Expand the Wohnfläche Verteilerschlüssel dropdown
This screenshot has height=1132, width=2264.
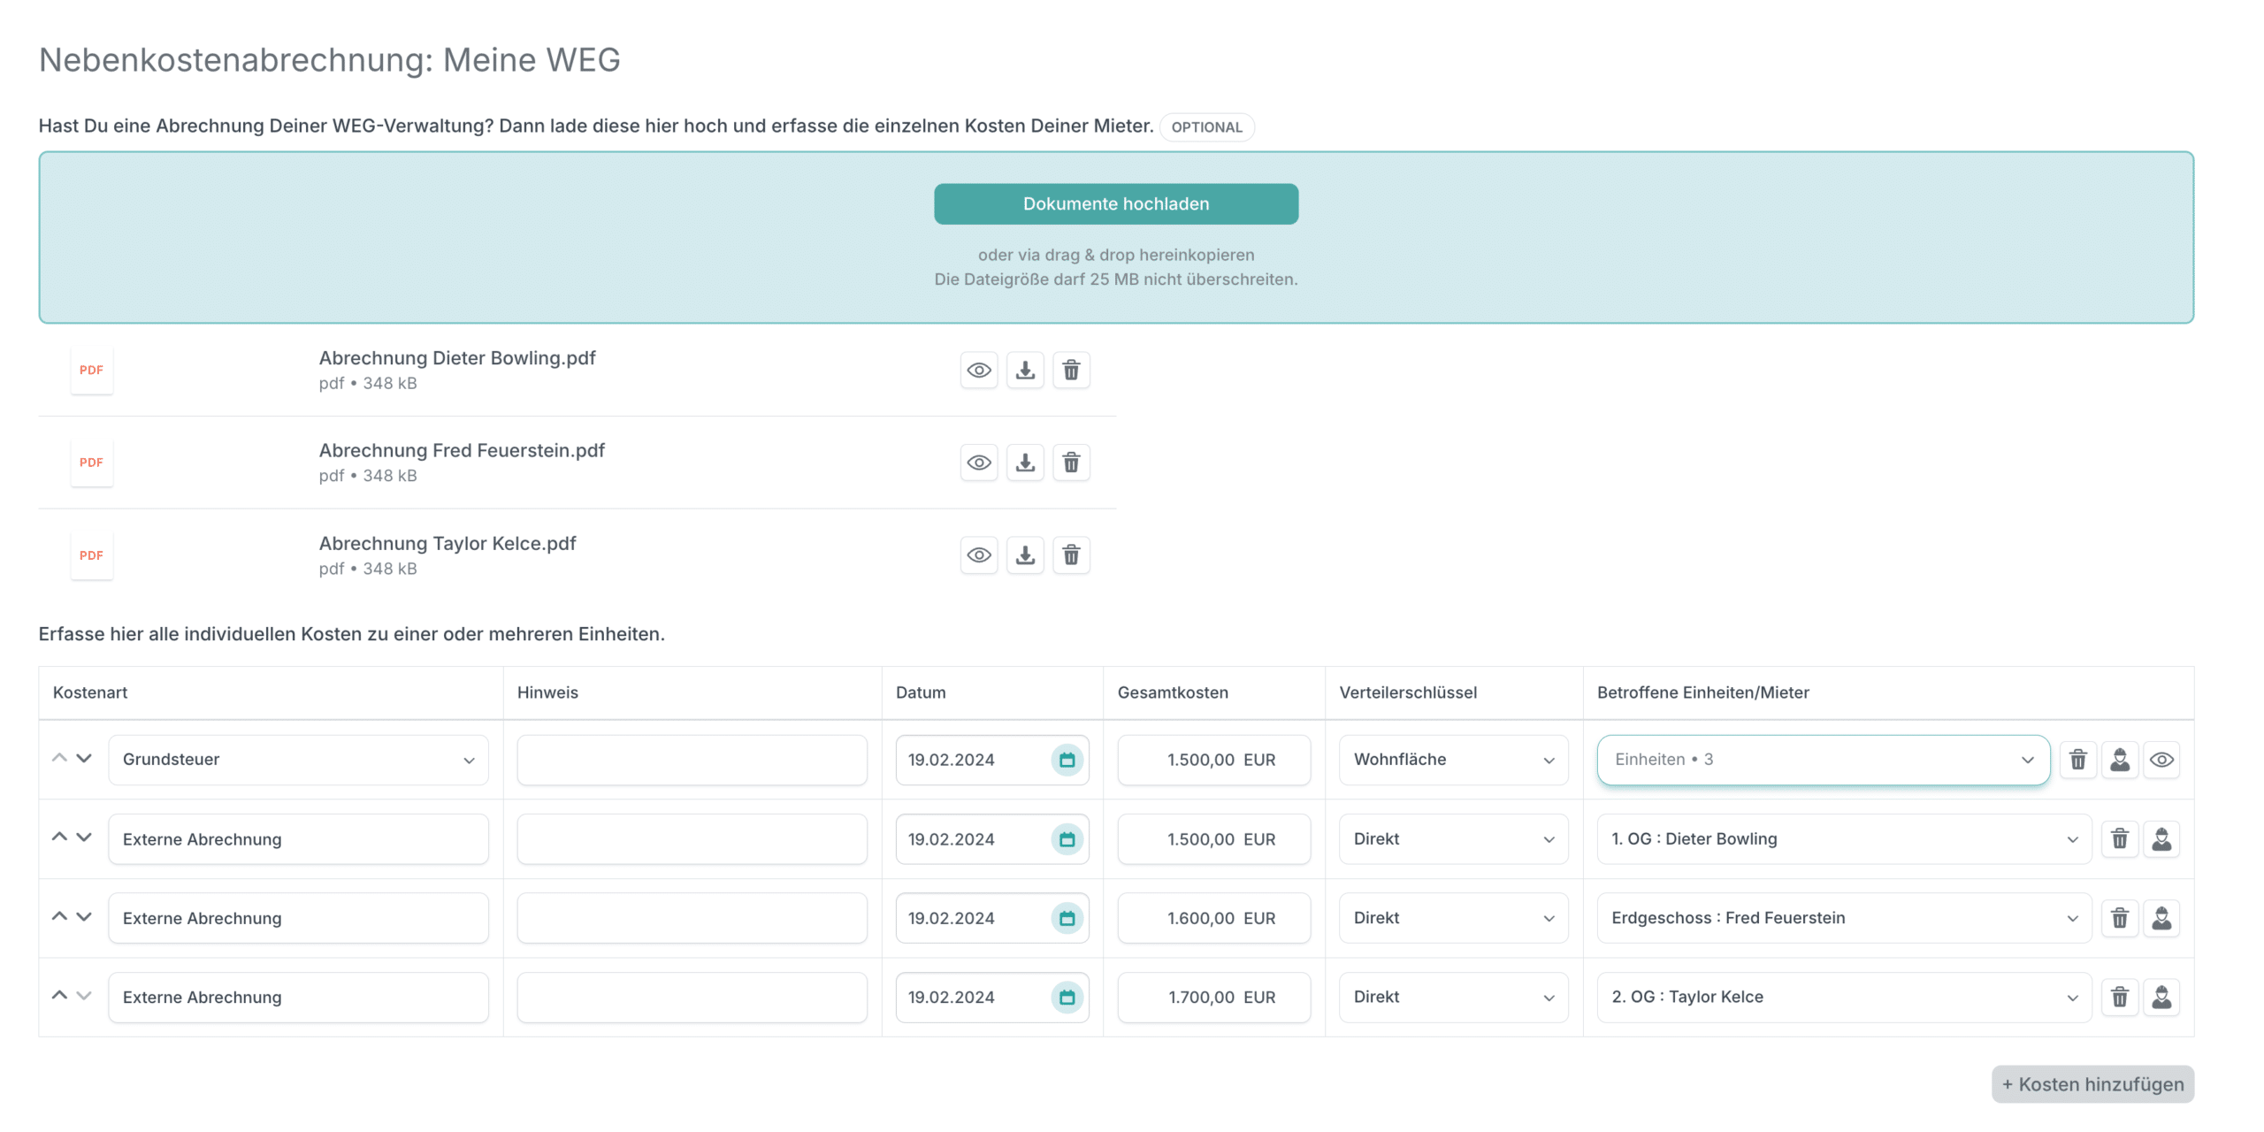pos(1453,760)
